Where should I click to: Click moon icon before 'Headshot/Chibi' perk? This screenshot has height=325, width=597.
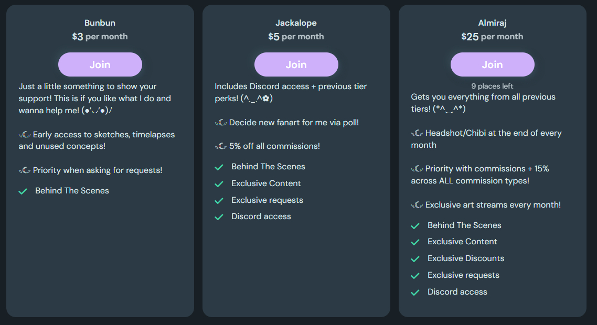point(417,133)
